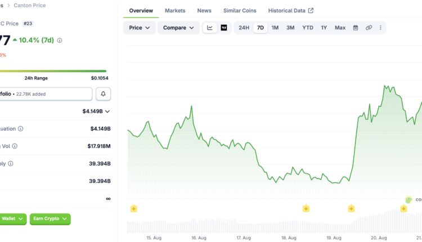Click the bell price alert icon
Viewport: 422px width, 242px height.
click(x=103, y=94)
